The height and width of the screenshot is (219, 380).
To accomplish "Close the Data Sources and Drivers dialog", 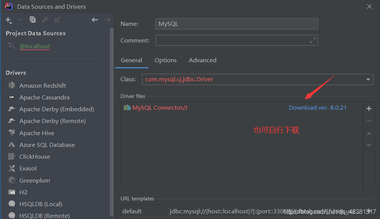I will pos(369,6).
